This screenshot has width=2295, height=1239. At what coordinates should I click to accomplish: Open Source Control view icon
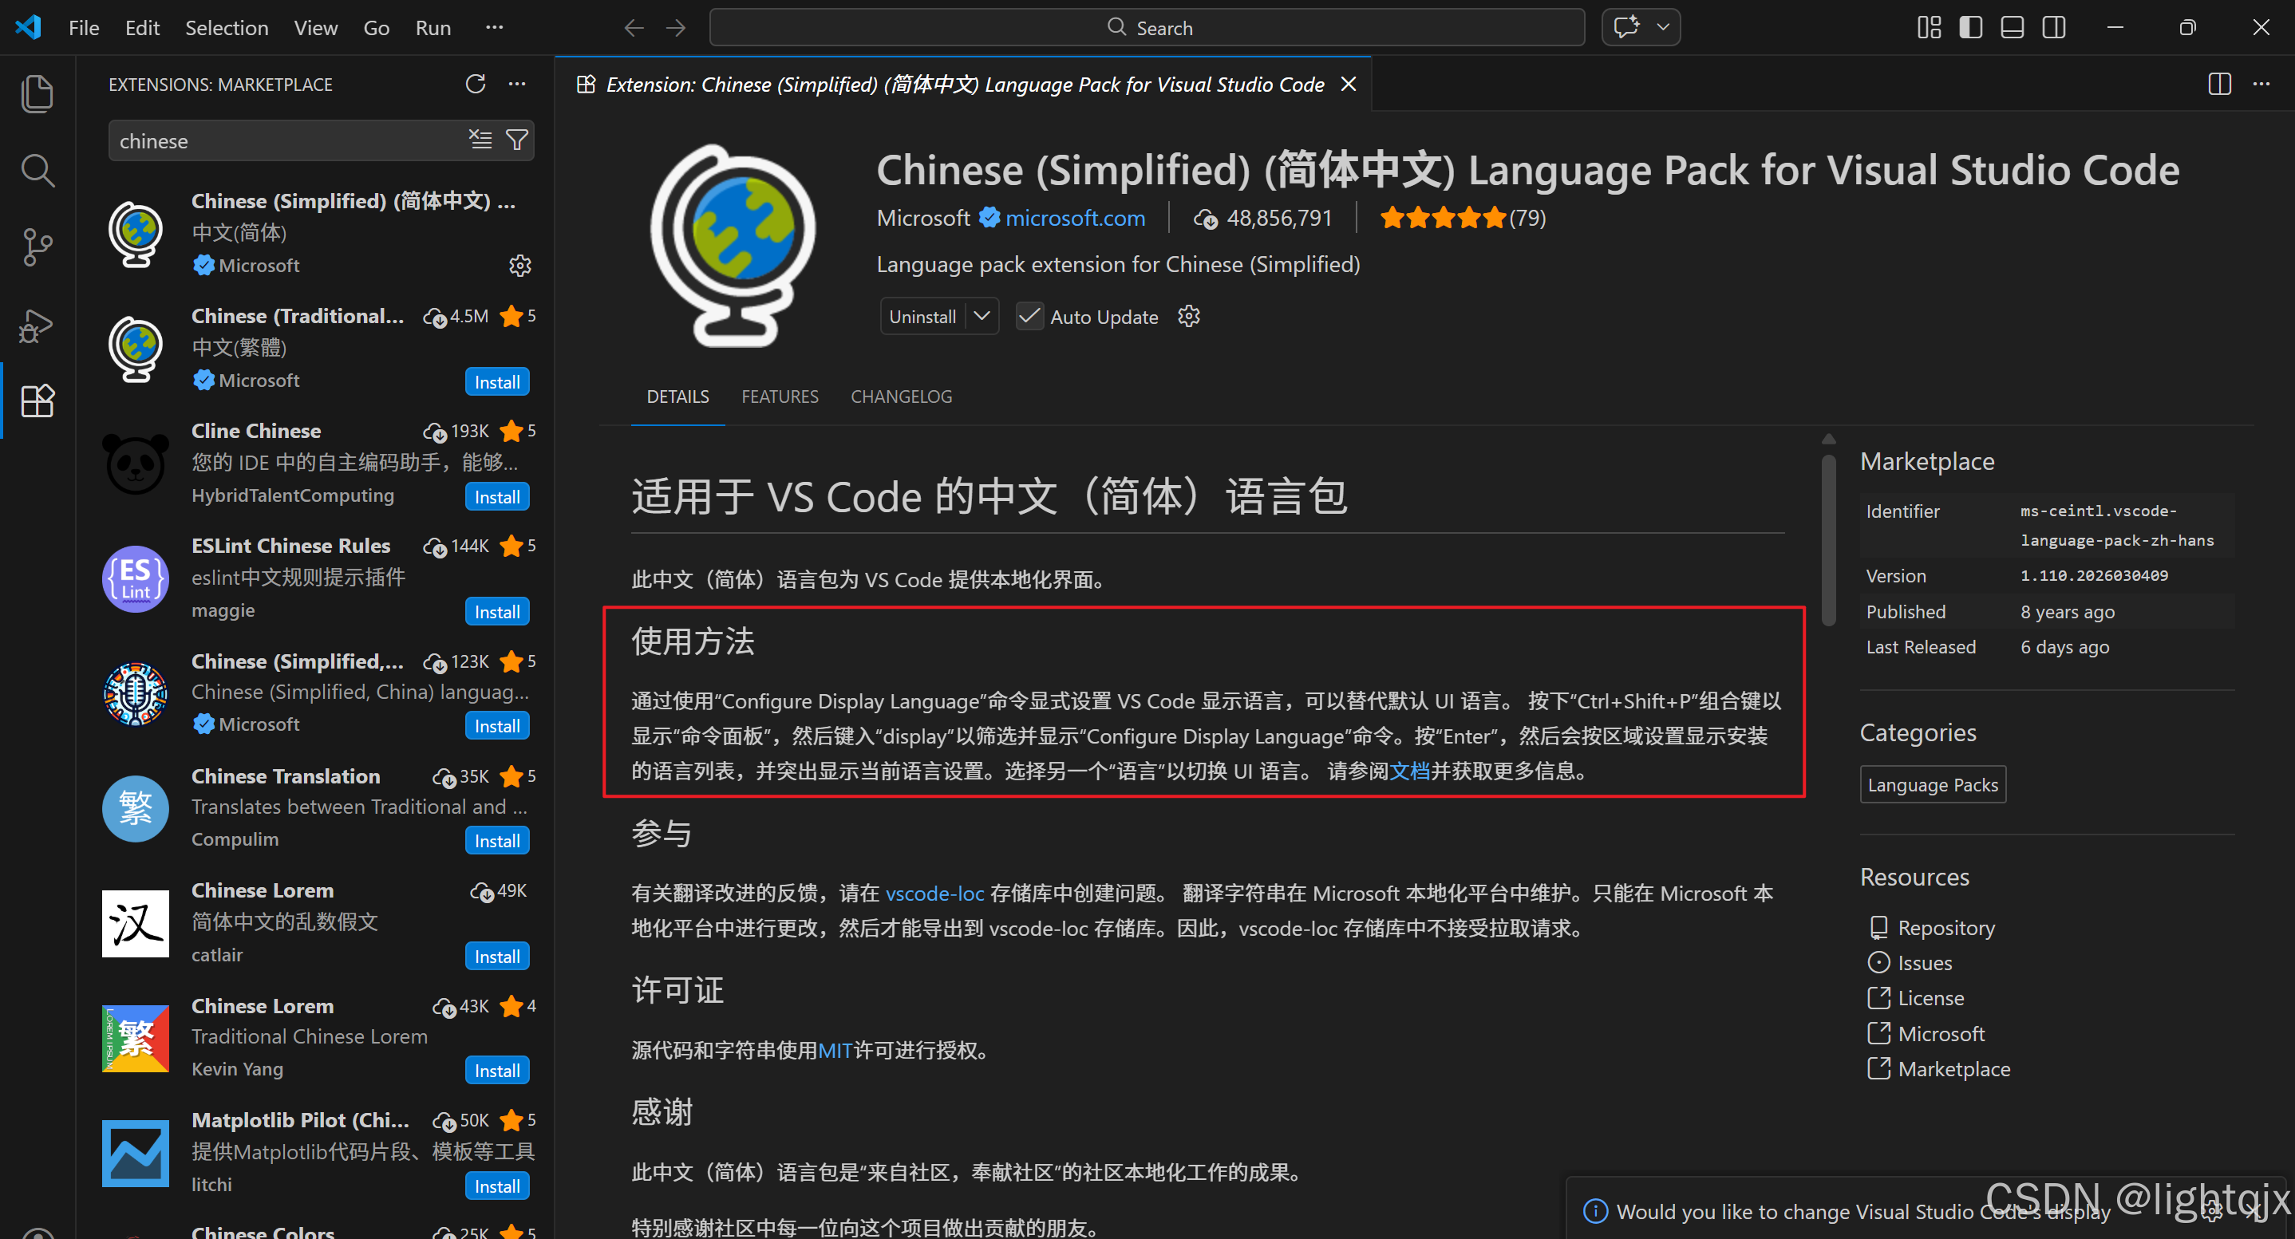tap(37, 247)
